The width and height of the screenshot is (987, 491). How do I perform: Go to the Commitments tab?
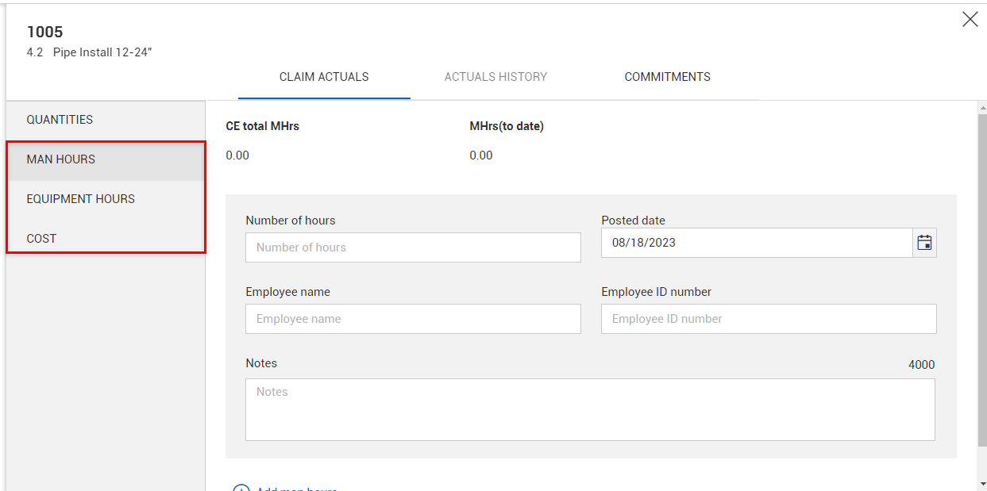(667, 77)
